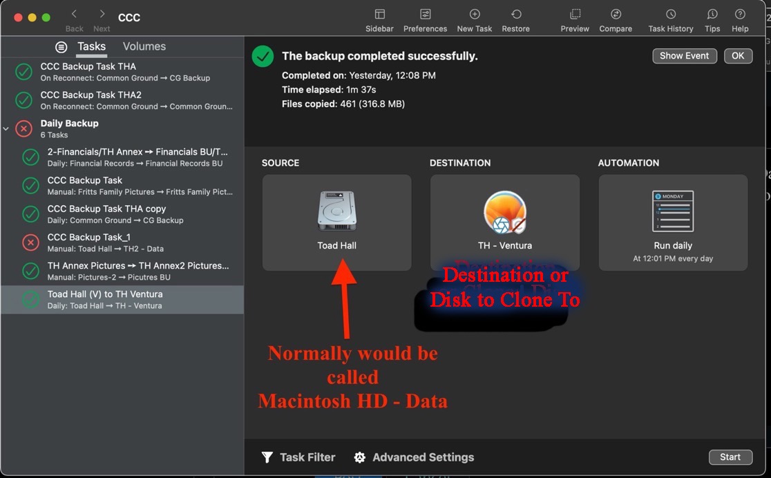Screen dimensions: 771x478
Task: Click the 'Files copied: 461 (316.8 MB)' line
Action: pyautogui.click(x=343, y=104)
